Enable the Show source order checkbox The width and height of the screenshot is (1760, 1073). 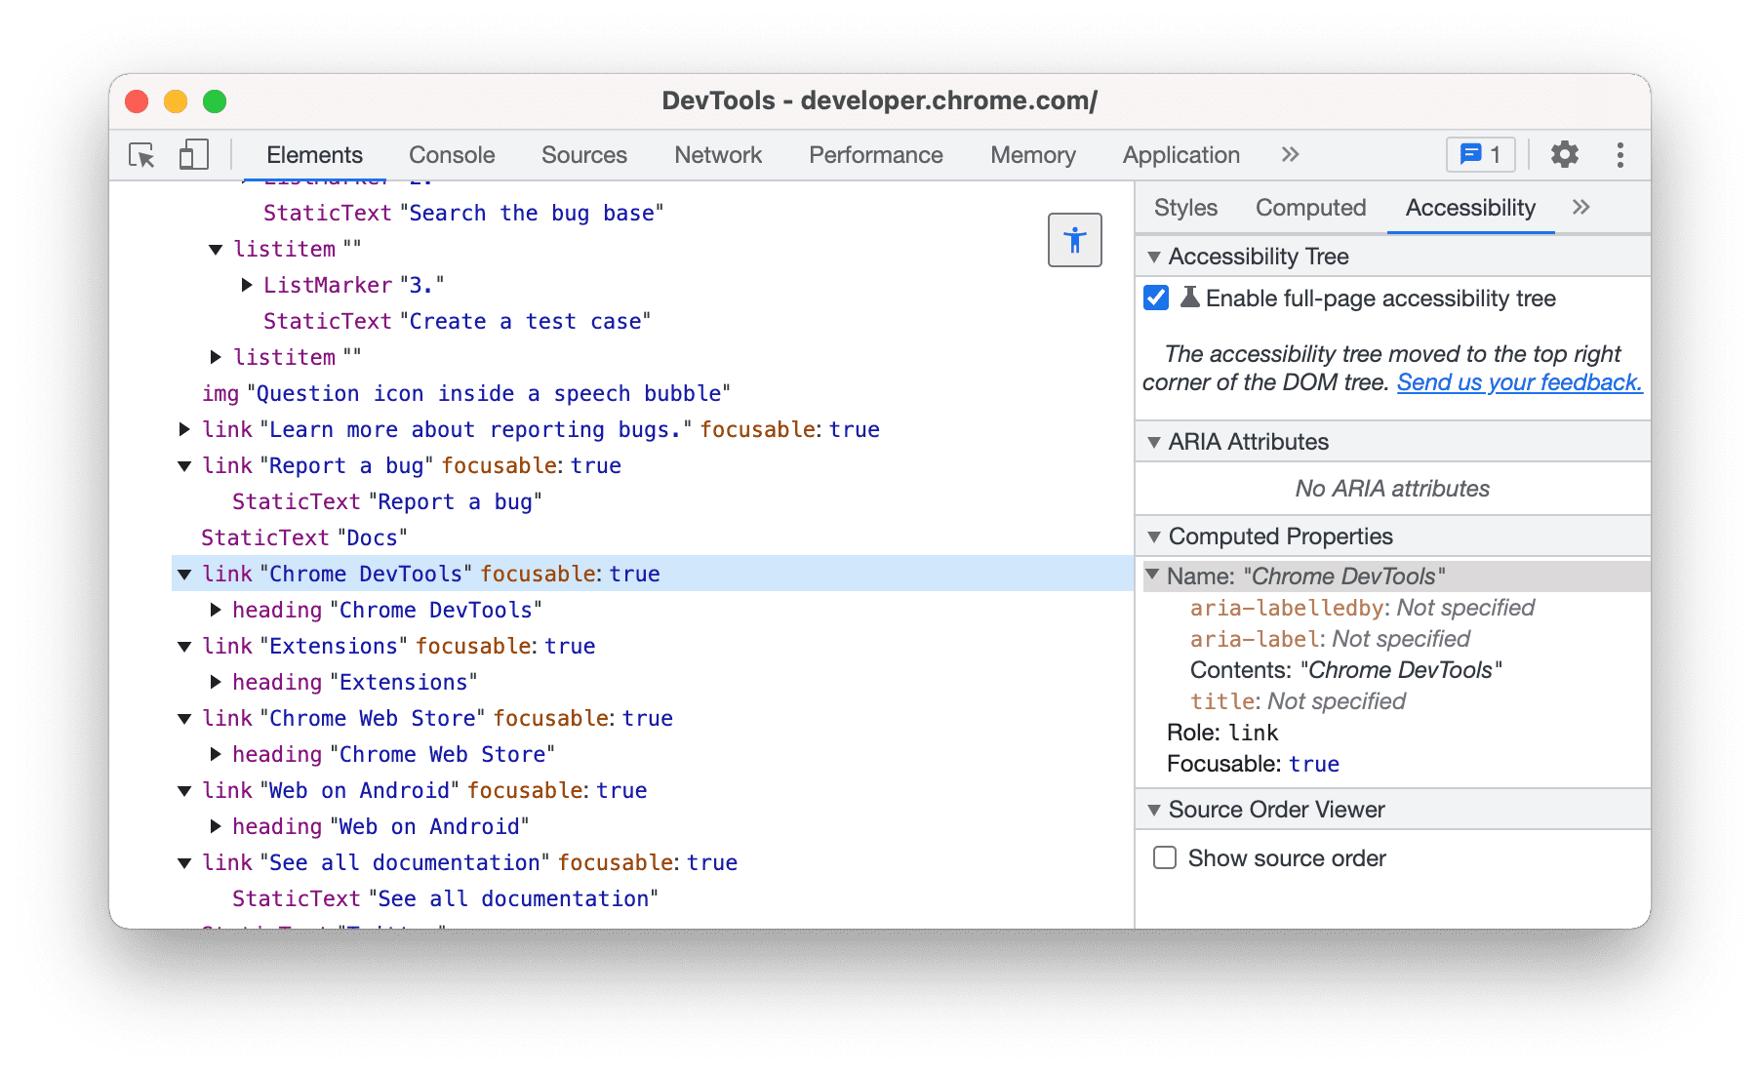click(x=1164, y=857)
